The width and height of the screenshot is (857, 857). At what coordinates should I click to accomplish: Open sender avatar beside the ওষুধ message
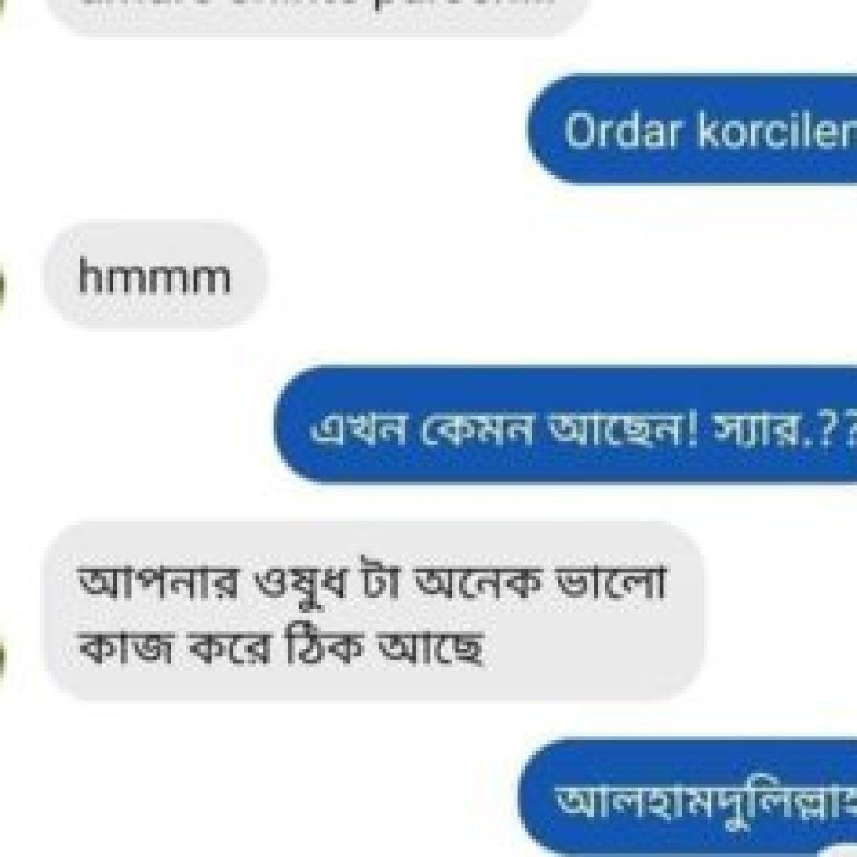(x=2, y=663)
